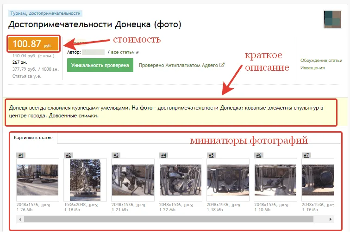
Task: Click the text 377.79 руб. / 1000 зн.
Action: pos(36,69)
